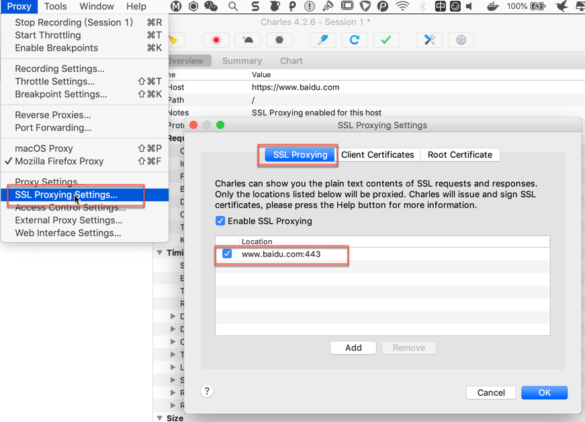Click the help question mark button
The image size is (585, 422).
[207, 391]
